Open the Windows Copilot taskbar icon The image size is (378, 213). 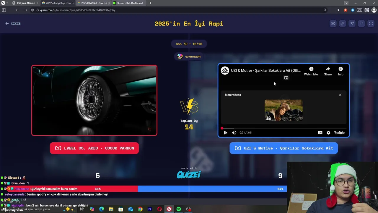92,209
